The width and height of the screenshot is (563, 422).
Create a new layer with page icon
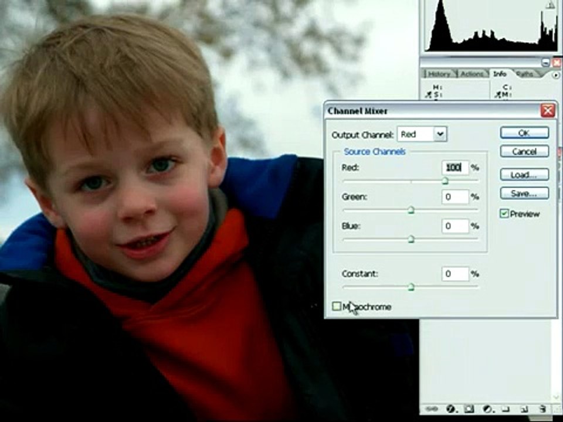click(x=524, y=409)
